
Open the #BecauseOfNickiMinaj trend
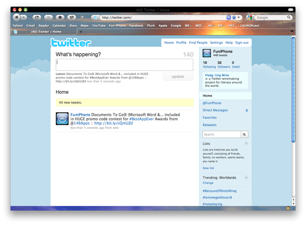[219, 191]
